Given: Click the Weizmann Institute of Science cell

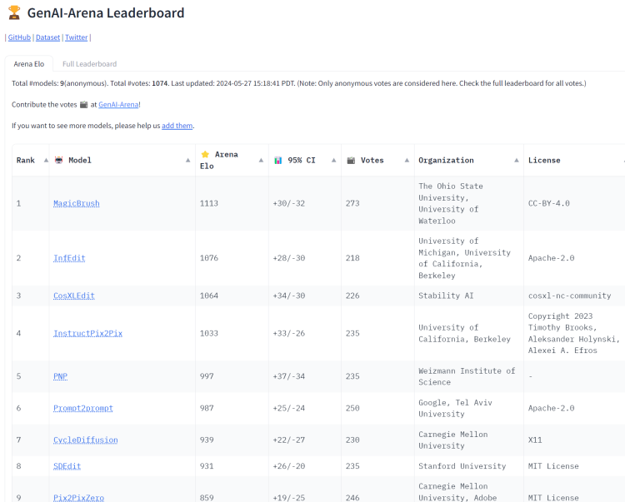Looking at the screenshot, I should (x=467, y=376).
